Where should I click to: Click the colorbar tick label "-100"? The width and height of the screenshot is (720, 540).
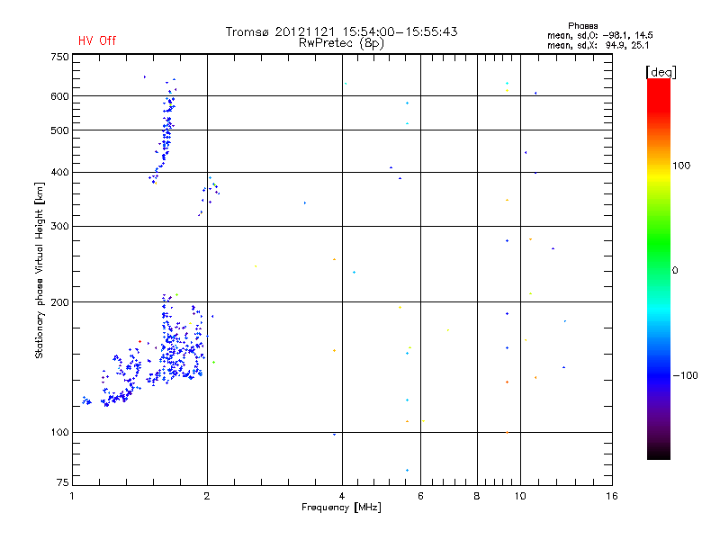click(x=686, y=375)
